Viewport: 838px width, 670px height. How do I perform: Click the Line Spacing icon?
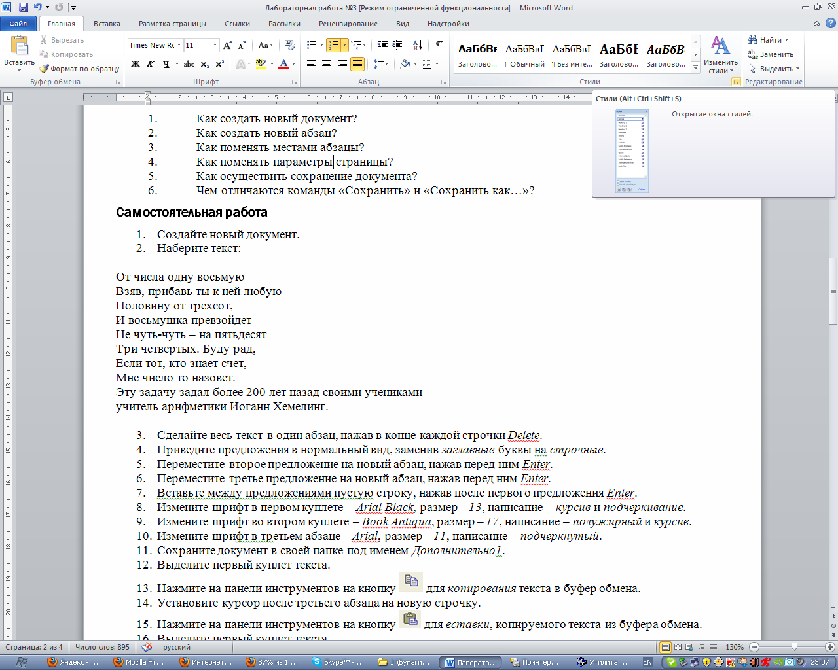[x=378, y=64]
